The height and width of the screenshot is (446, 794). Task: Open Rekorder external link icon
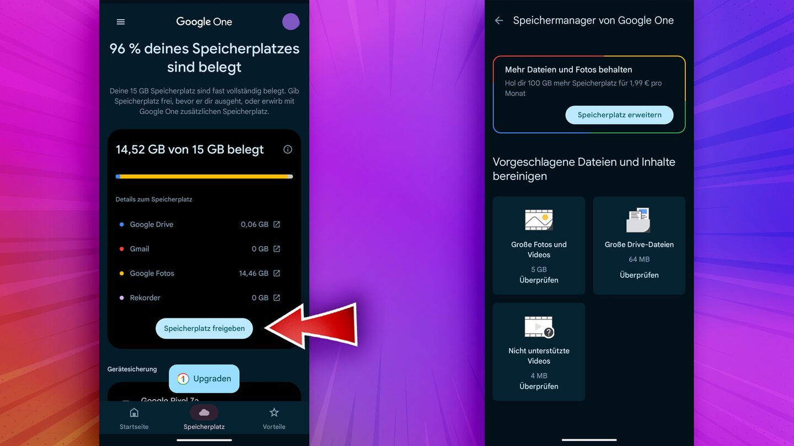point(277,298)
